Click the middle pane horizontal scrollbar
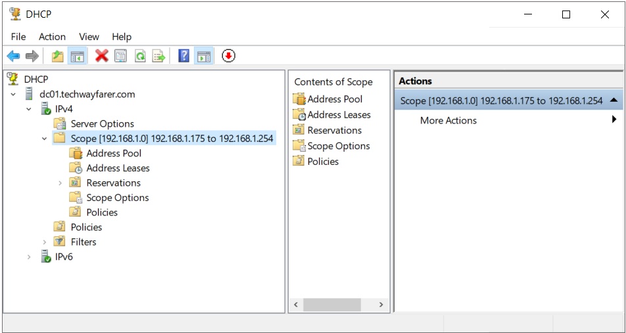The height and width of the screenshot is (333, 626). coord(332,305)
